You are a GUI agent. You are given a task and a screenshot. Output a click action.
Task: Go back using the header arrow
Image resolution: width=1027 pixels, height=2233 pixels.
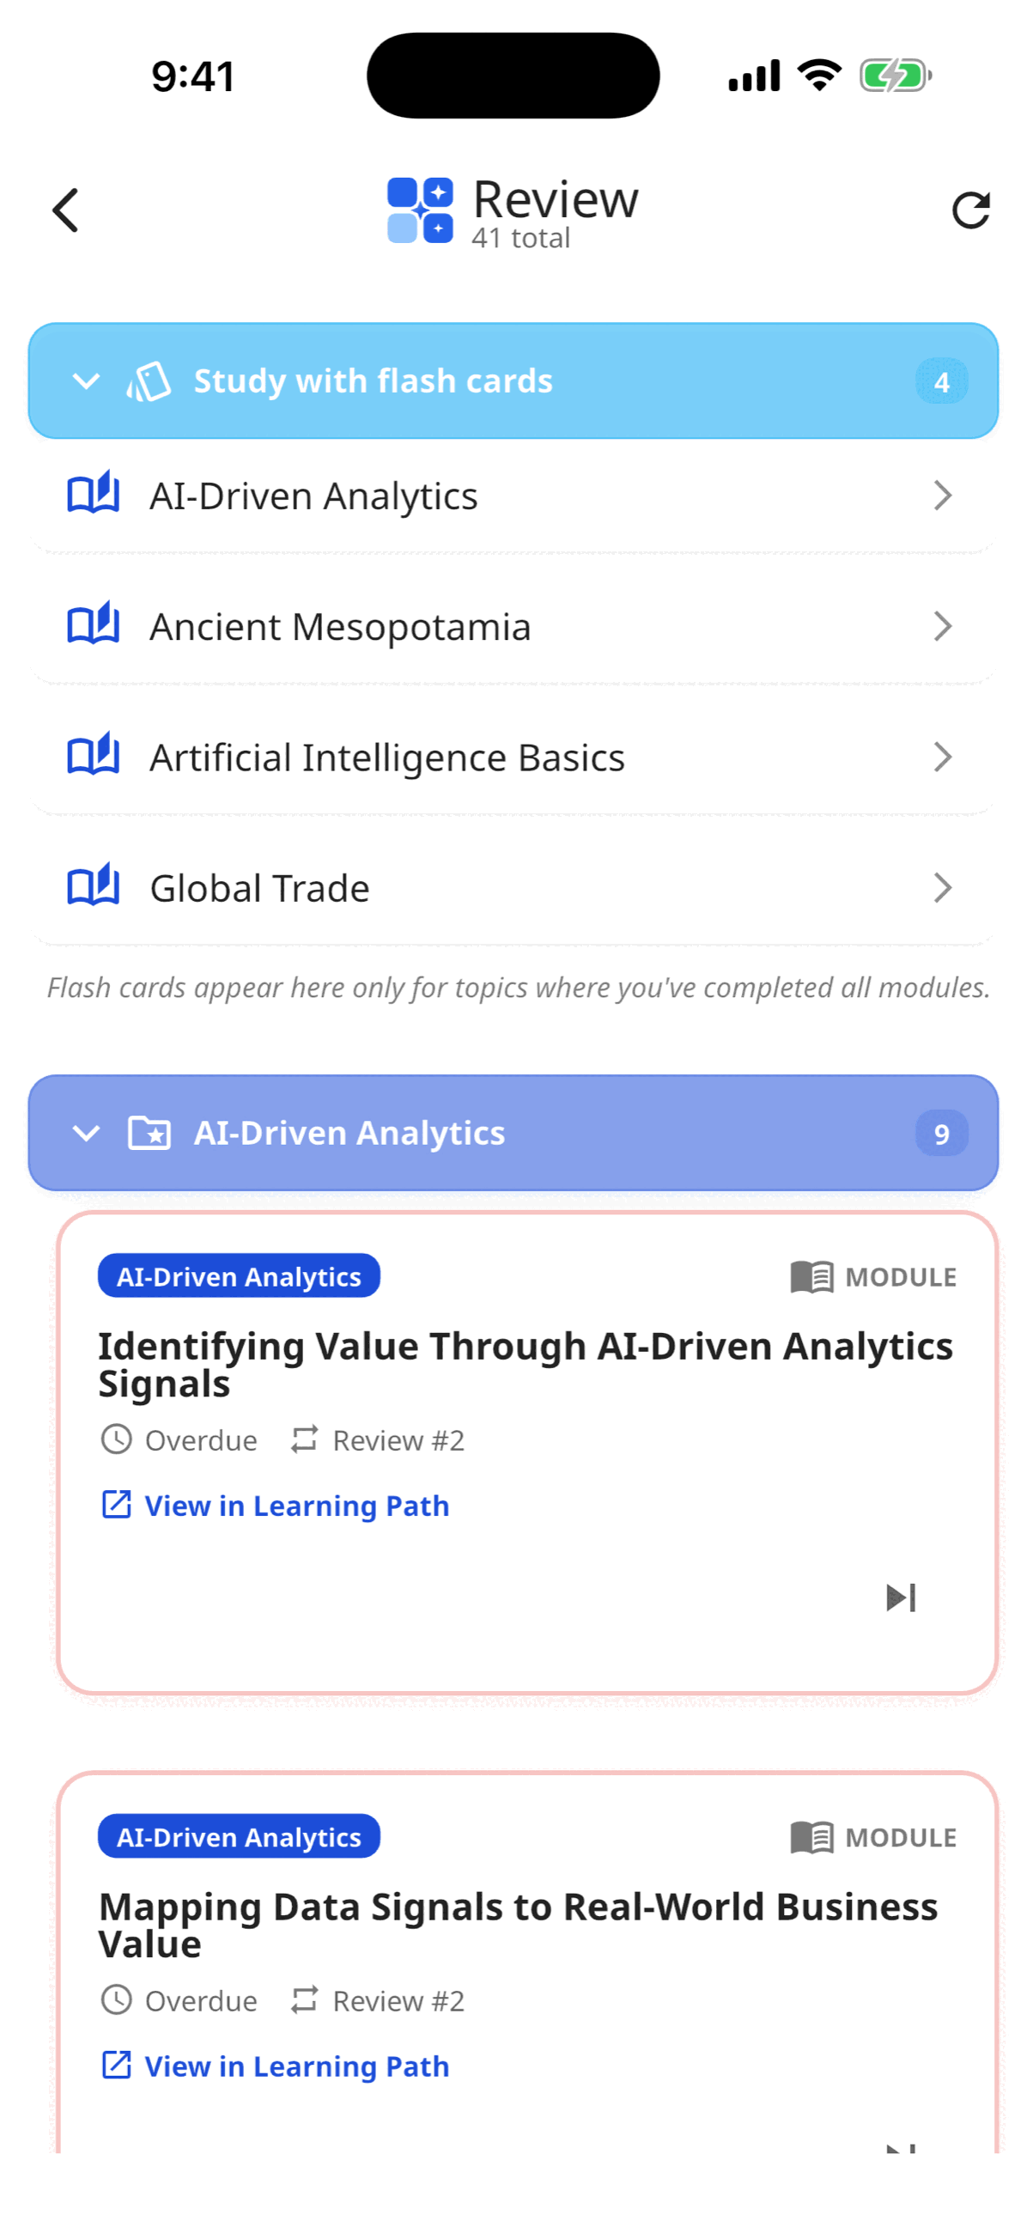pos(66,210)
